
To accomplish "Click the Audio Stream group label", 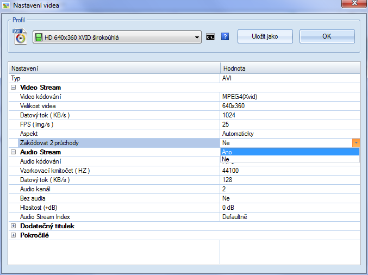I will 40,152.
